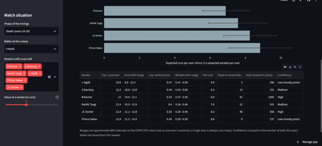Screen dimensions: 322x146
Task: Click the unfilled part of wicket slider
Action: (x=42, y=105)
